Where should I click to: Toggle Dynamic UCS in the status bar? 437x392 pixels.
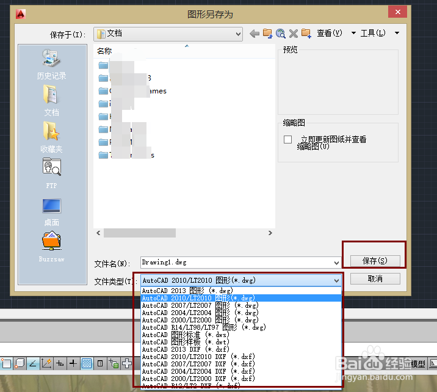pyautogui.click(x=46, y=363)
